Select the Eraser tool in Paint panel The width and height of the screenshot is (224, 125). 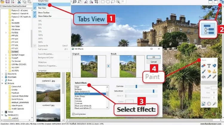point(203,66)
